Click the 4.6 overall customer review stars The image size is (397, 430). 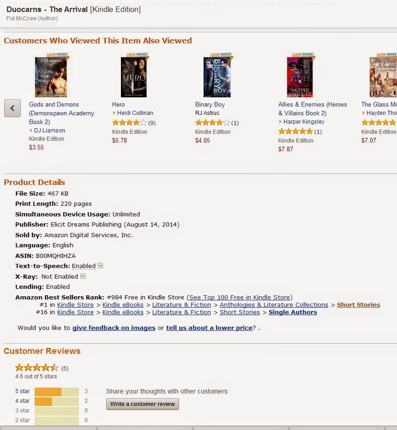(37, 367)
